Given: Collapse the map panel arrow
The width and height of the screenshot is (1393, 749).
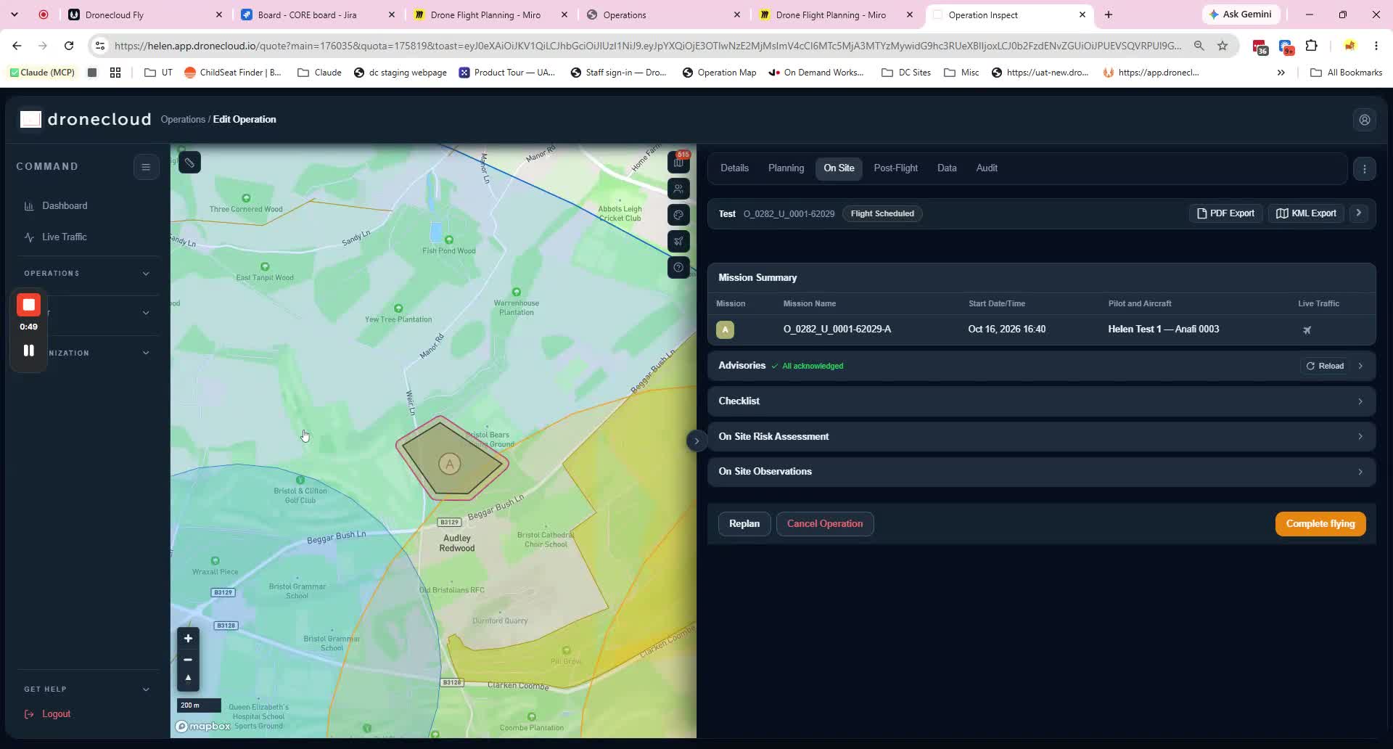Looking at the screenshot, I should click(696, 441).
